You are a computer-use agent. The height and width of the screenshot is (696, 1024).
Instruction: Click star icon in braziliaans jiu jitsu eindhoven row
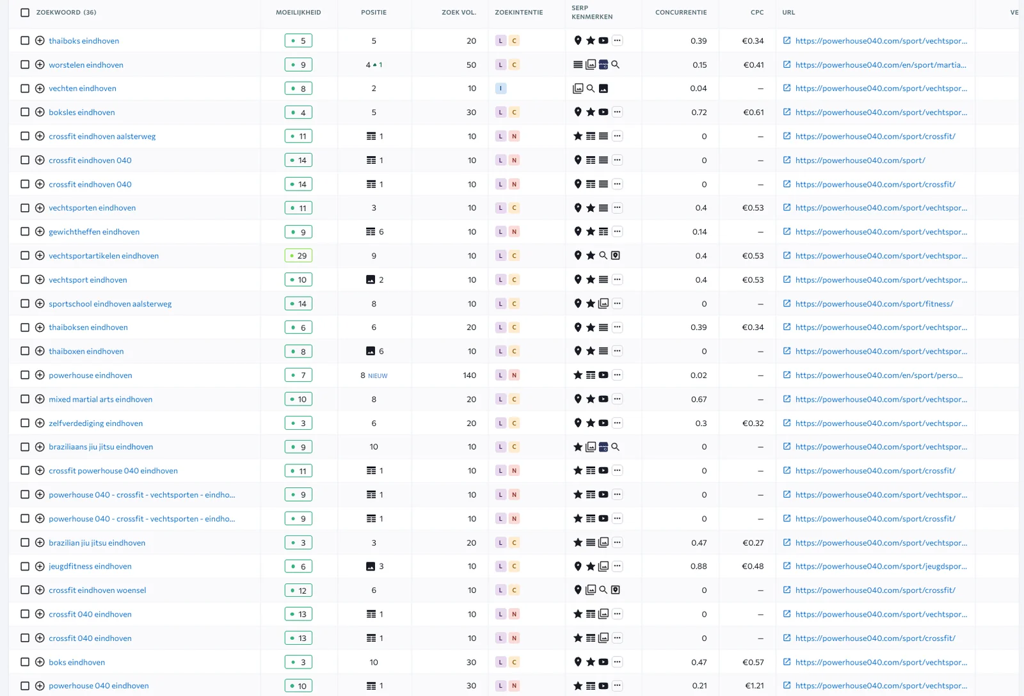[x=578, y=447]
